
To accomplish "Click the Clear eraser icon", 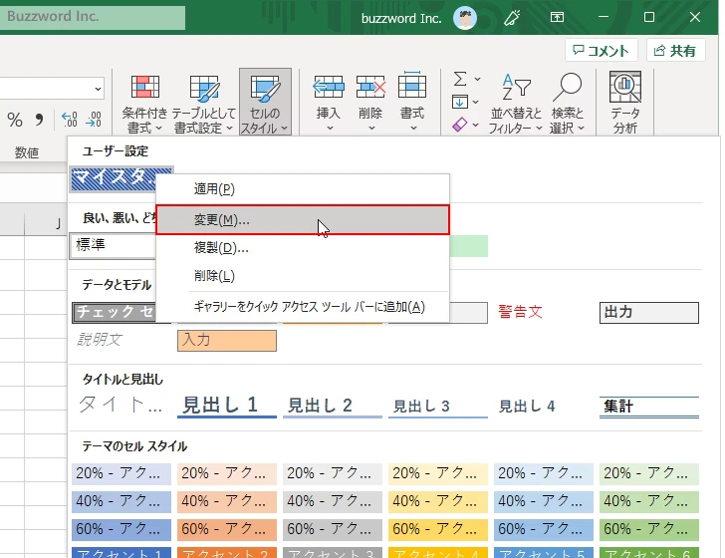I will (460, 125).
